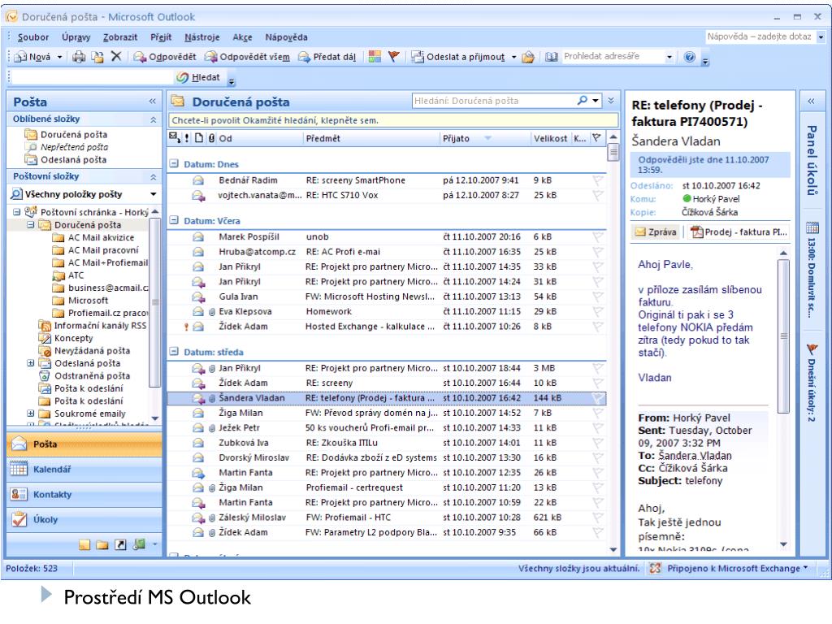The height and width of the screenshot is (624, 832).
Task: Open the Nástroje menu
Action: tap(202, 37)
